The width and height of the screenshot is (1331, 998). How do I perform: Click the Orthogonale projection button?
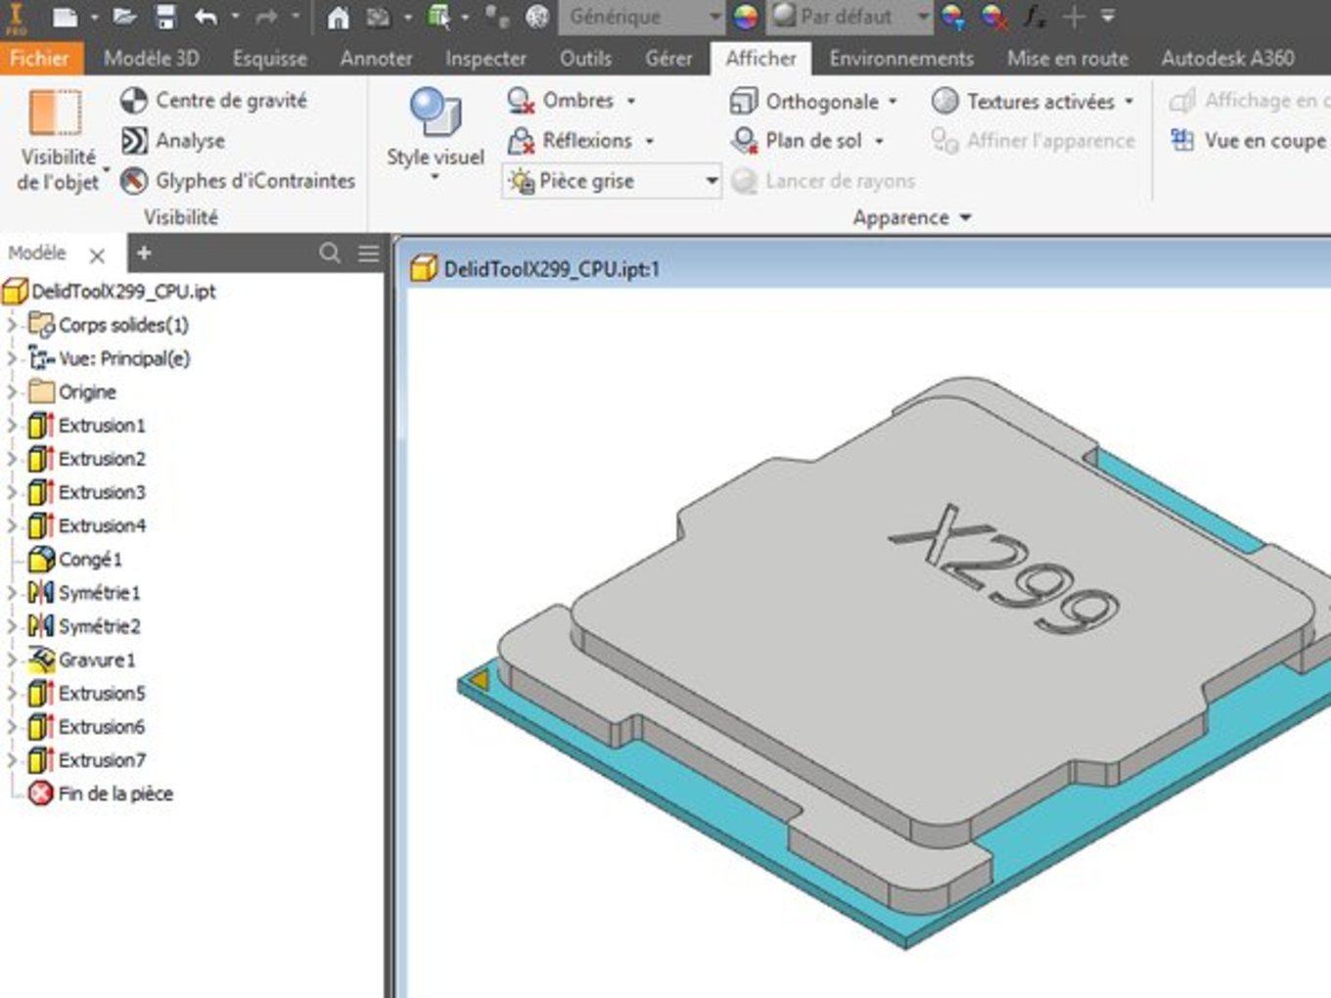coord(804,102)
